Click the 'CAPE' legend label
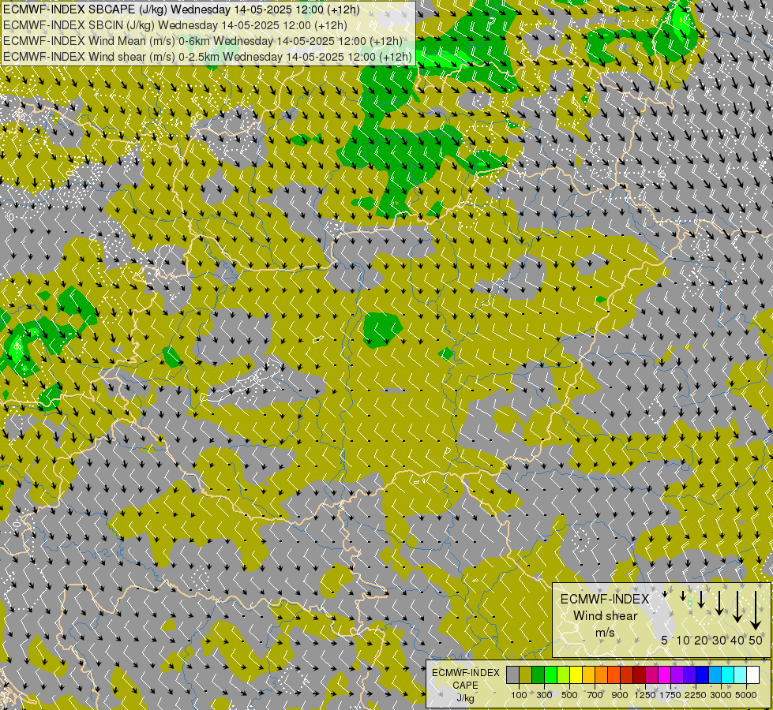 tap(465, 686)
